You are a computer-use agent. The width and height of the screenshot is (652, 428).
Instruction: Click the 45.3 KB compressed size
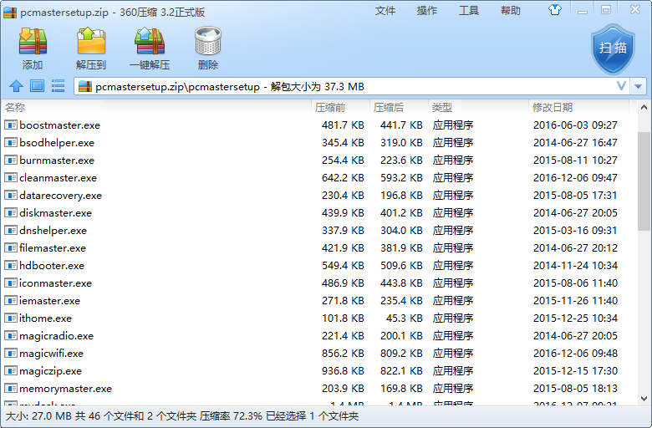tap(404, 318)
